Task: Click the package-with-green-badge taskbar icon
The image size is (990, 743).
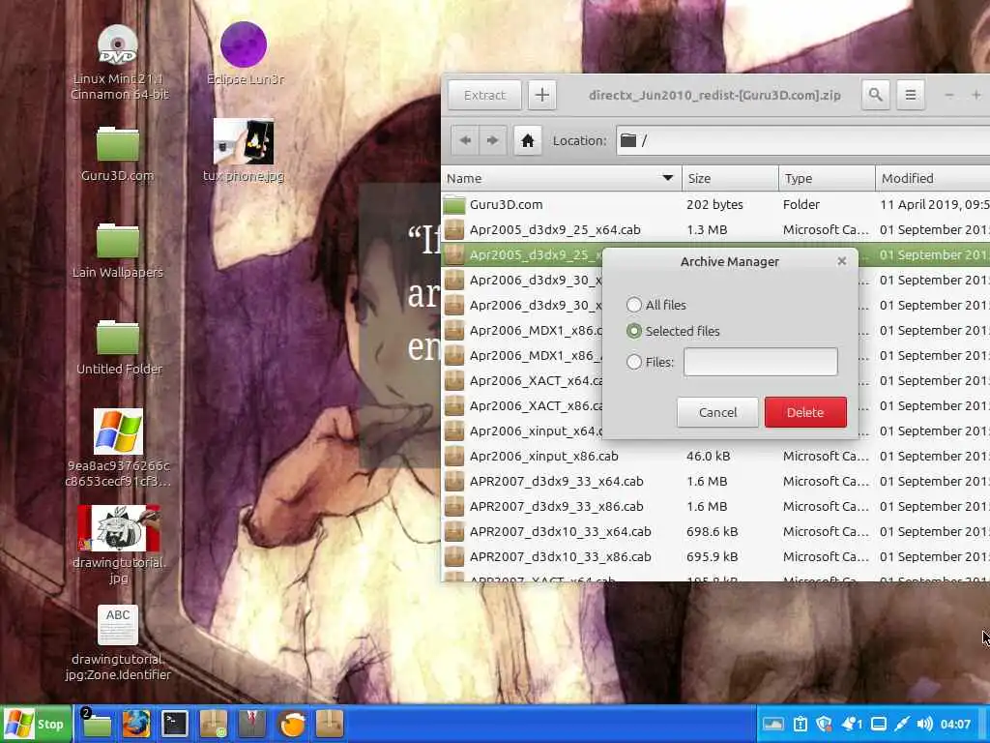Action: (x=214, y=724)
